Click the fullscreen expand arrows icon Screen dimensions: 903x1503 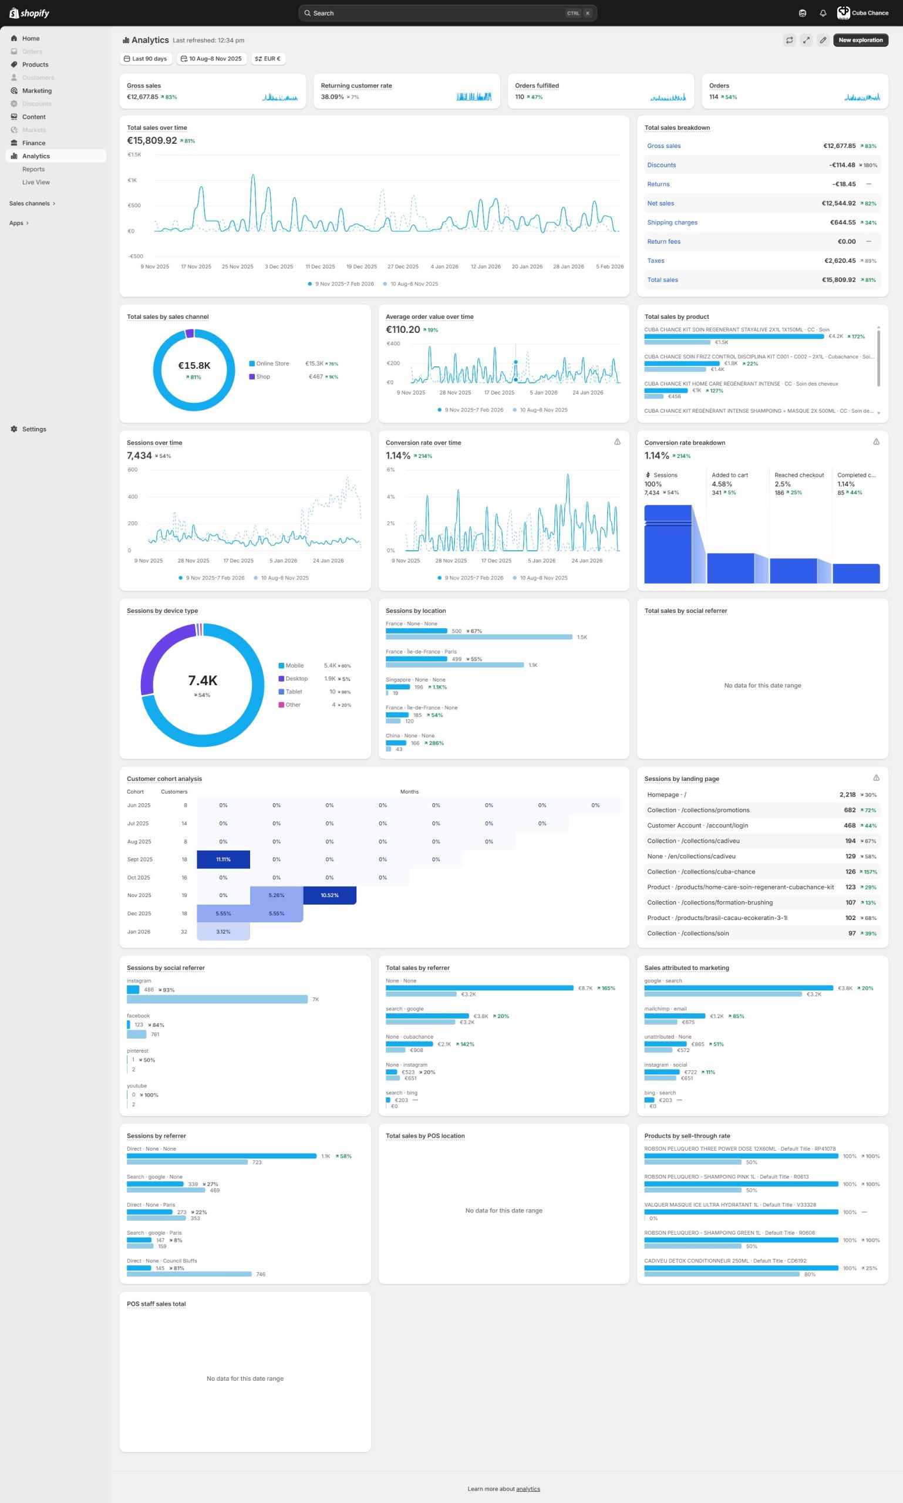(806, 40)
